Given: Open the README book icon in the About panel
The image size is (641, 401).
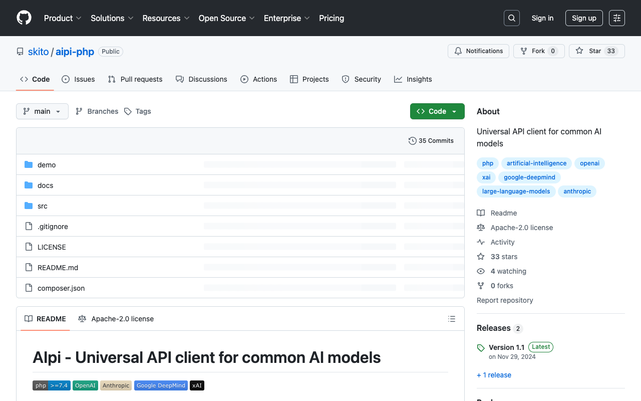Looking at the screenshot, I should [481, 213].
